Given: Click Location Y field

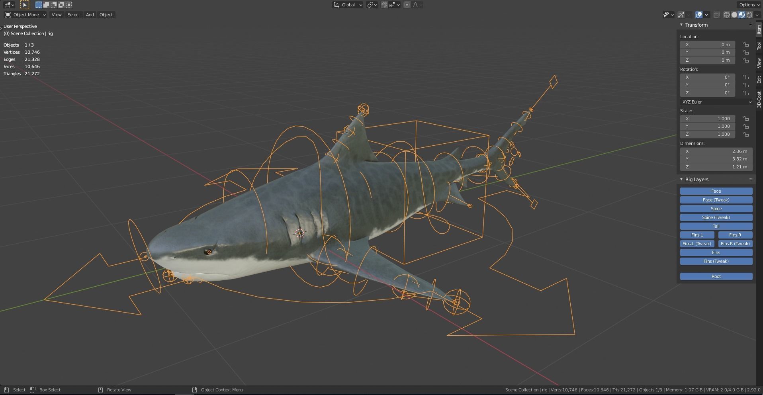Looking at the screenshot, I should [707, 52].
